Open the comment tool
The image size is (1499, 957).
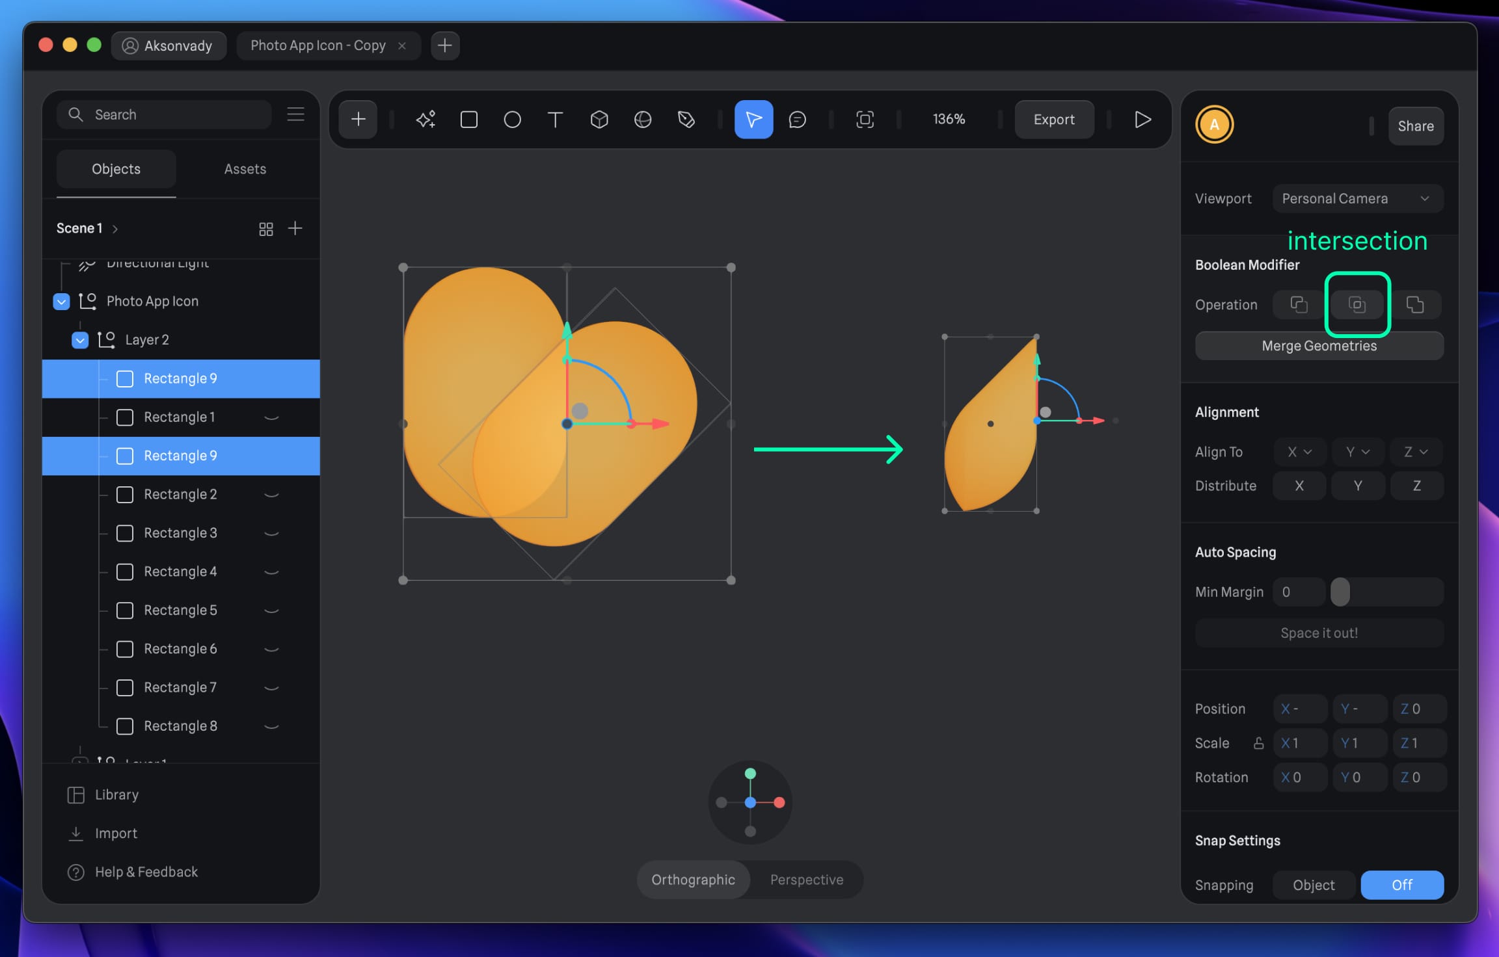(x=797, y=120)
